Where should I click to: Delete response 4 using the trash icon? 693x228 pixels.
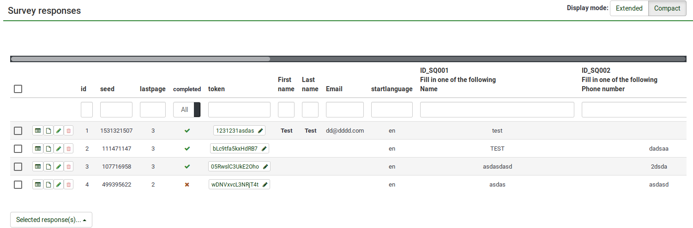[x=69, y=185]
